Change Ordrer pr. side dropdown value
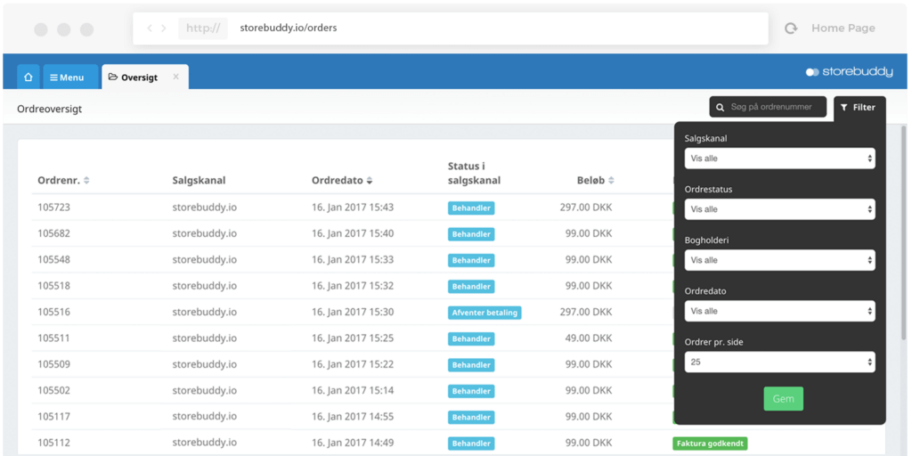 tap(779, 362)
